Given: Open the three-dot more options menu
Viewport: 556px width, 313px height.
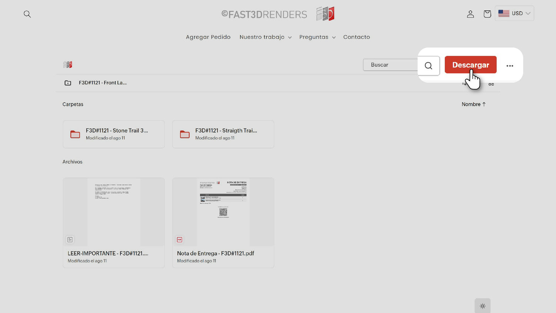Looking at the screenshot, I should [510, 66].
